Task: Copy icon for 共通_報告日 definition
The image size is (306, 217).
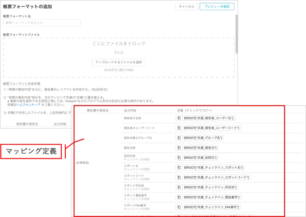Action: click(x=179, y=148)
